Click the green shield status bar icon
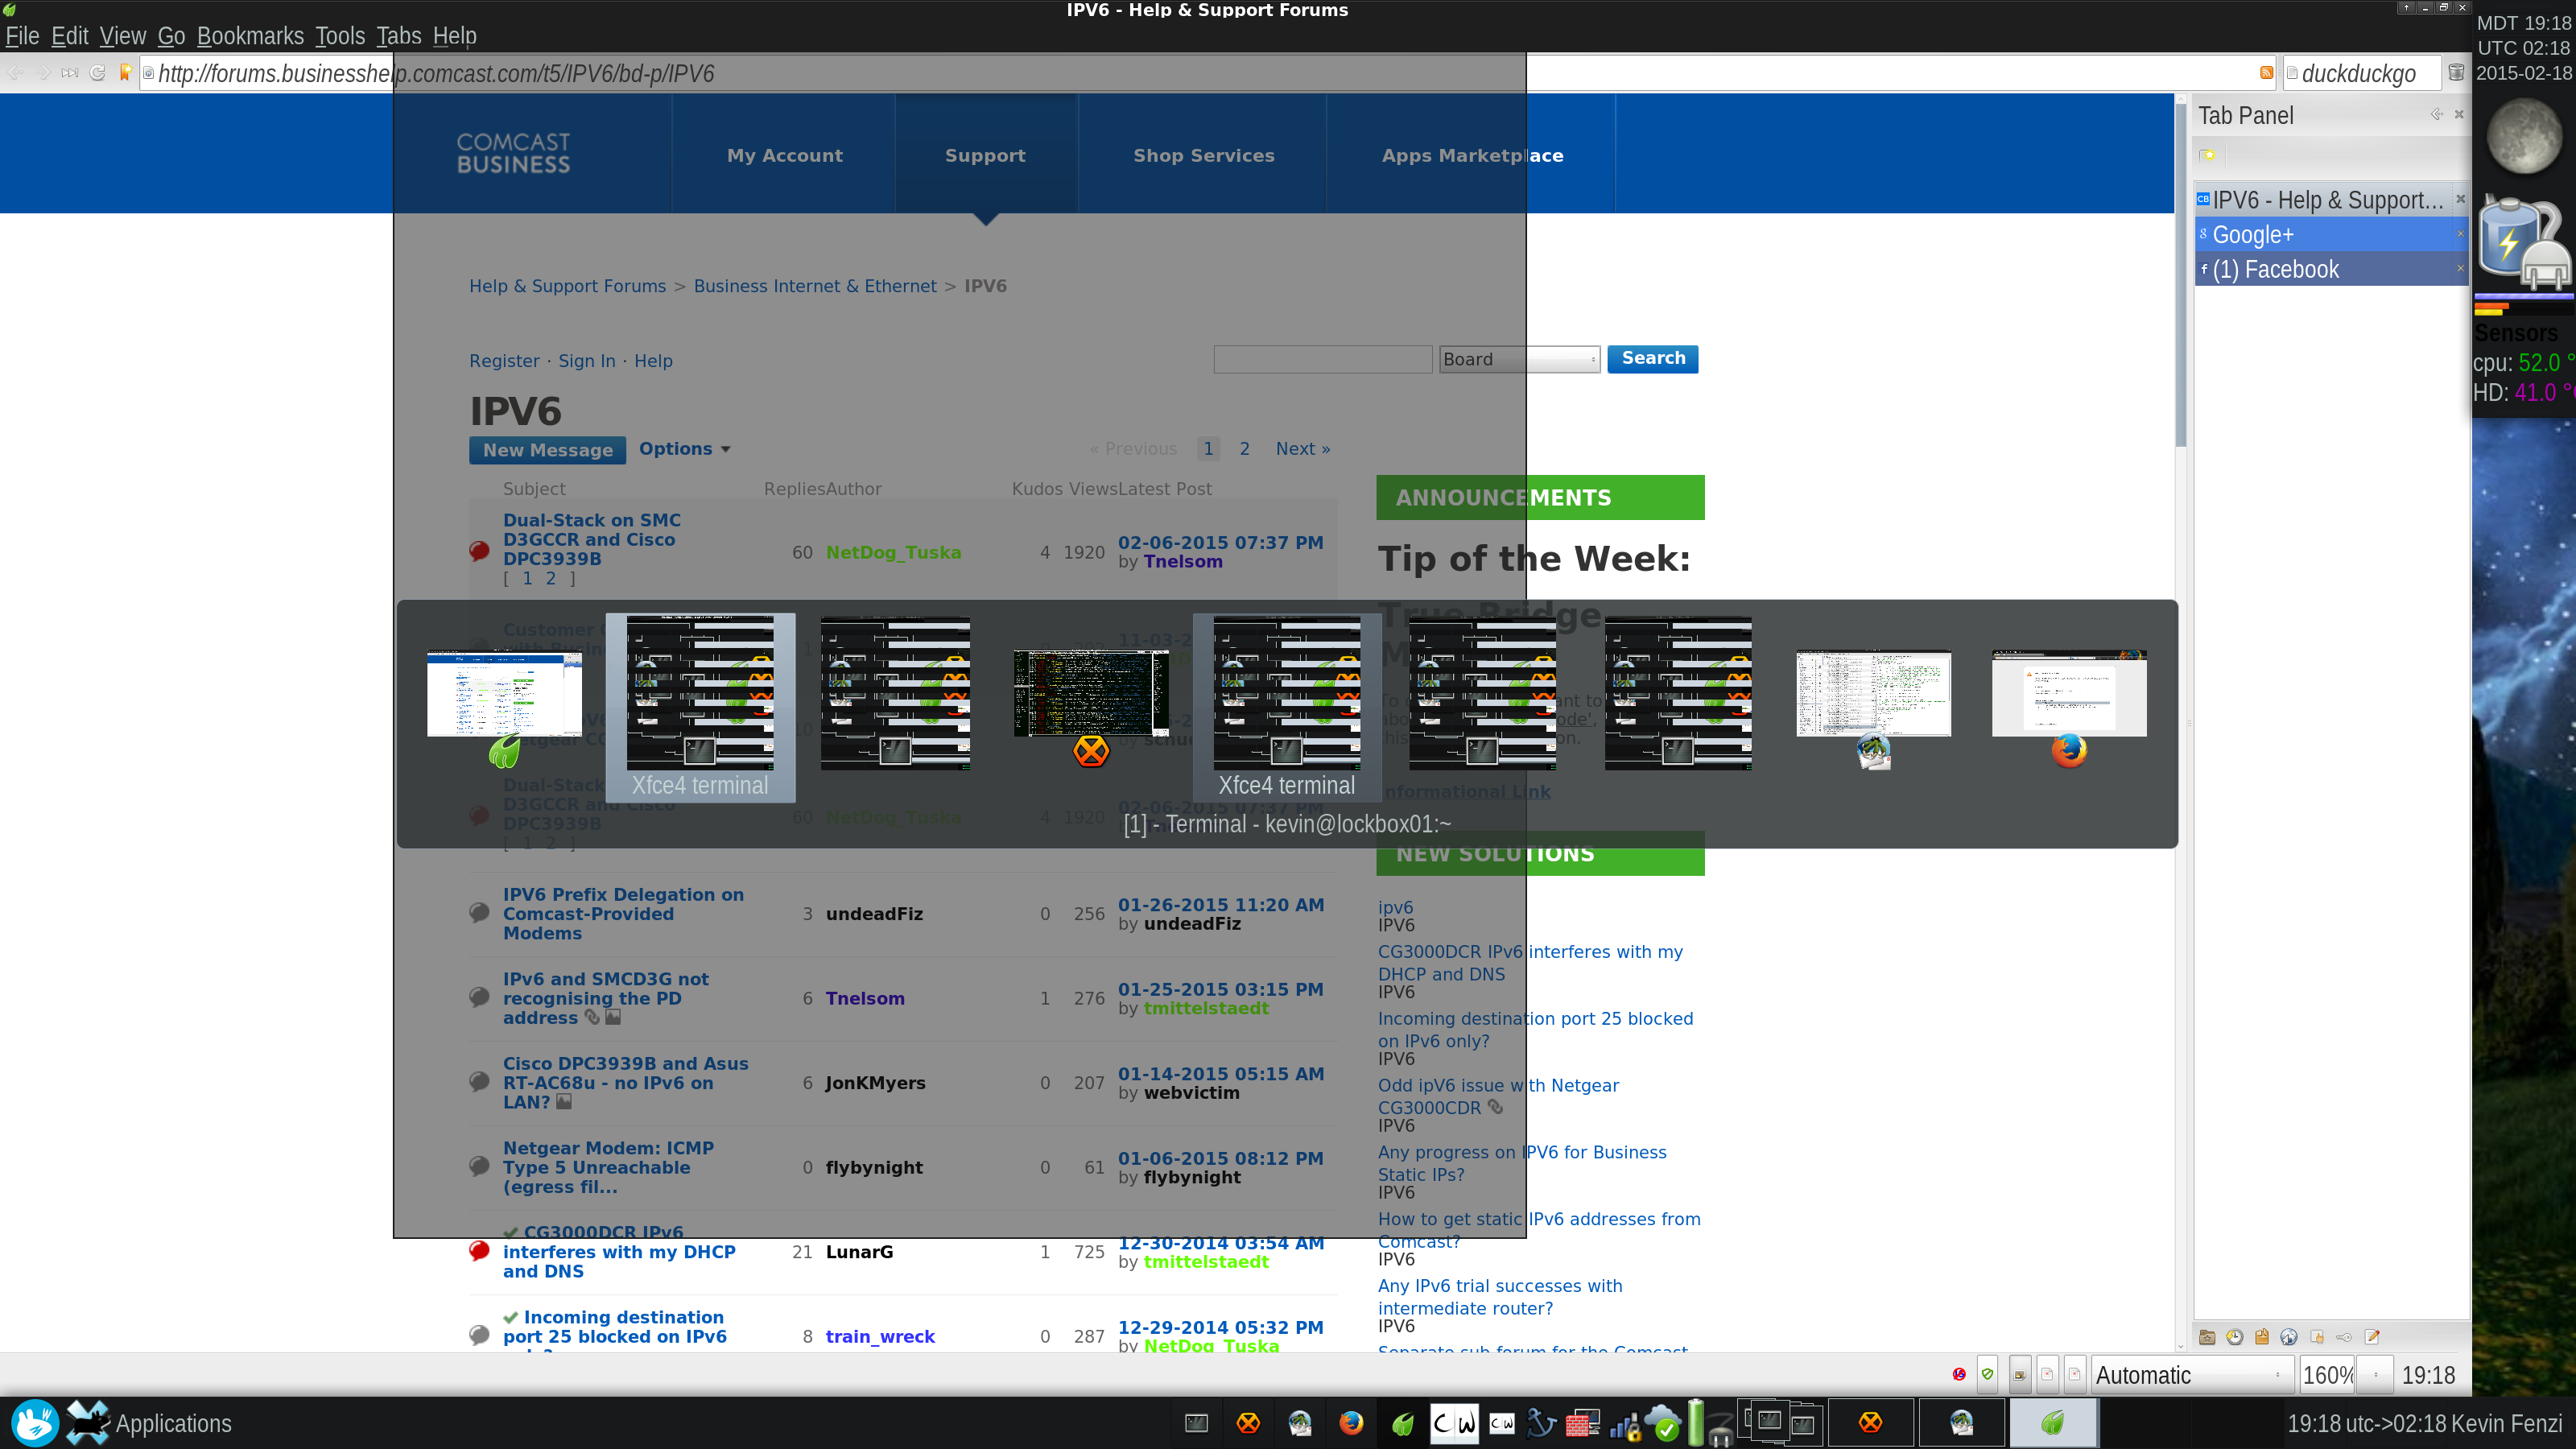This screenshot has width=2576, height=1449. [x=1988, y=1375]
